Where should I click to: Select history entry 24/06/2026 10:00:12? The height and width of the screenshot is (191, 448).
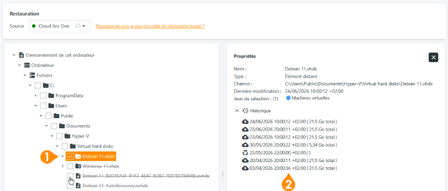tap(290, 122)
